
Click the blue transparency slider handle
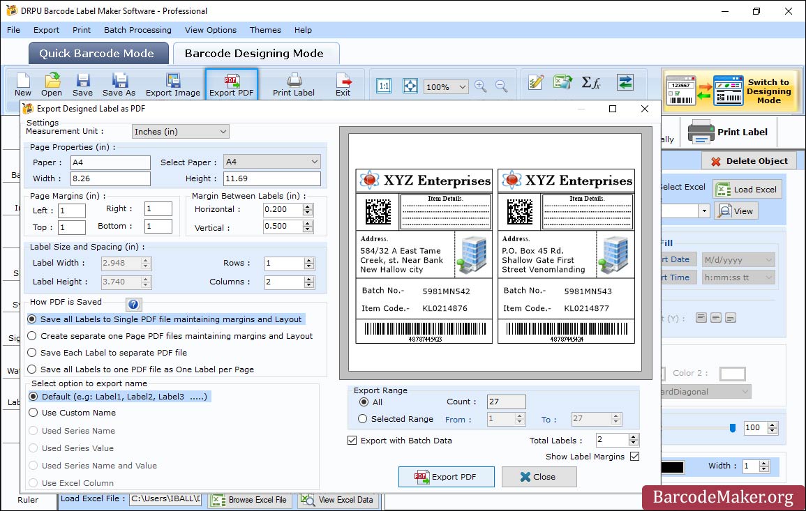coord(733,428)
